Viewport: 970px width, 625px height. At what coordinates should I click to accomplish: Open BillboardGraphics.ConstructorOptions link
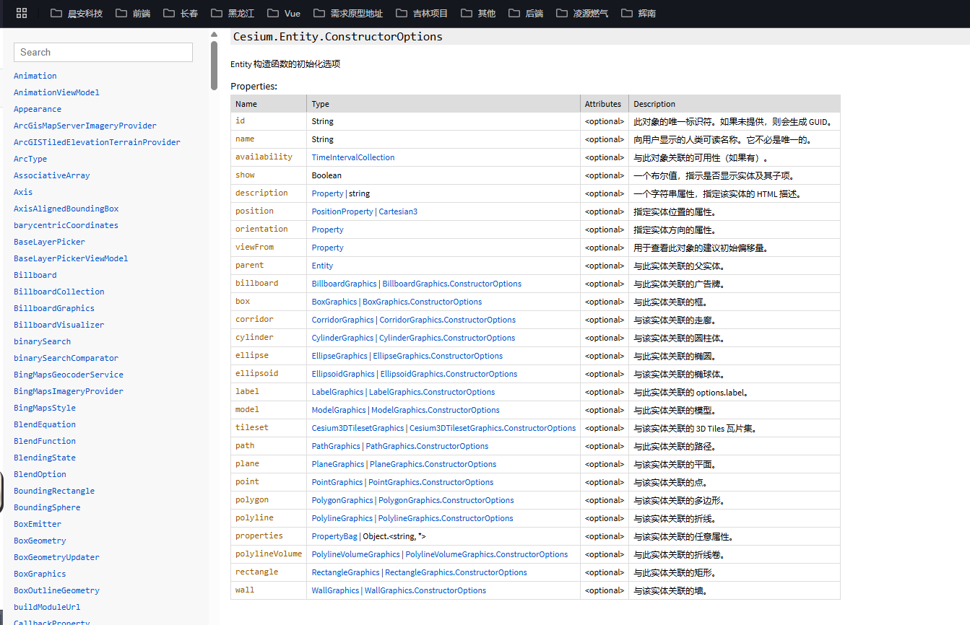click(x=451, y=284)
